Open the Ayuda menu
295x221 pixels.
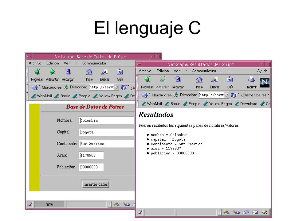tap(262, 71)
